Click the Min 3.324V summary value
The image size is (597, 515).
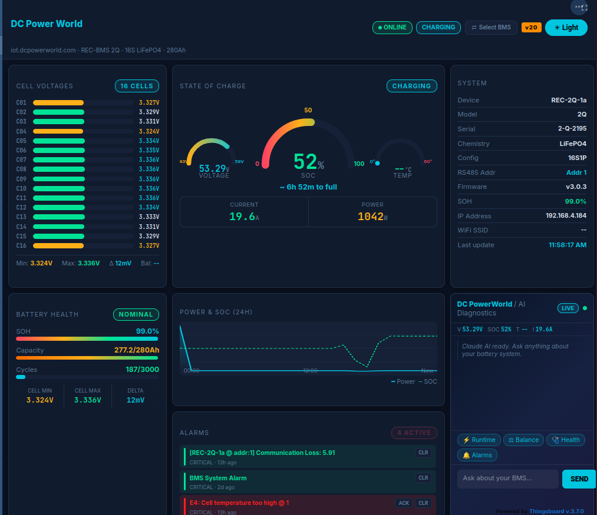41,263
